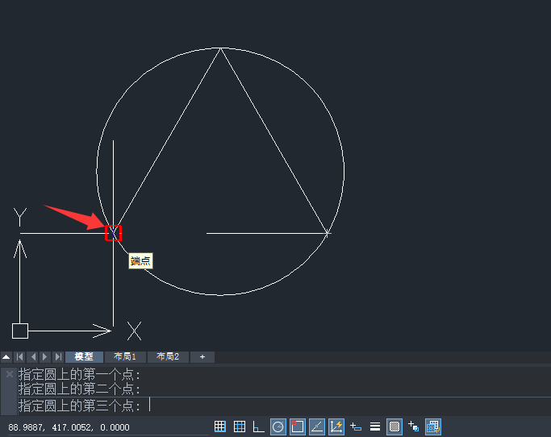The height and width of the screenshot is (437, 551).
Task: Toggle object snap square icon
Action: [x=298, y=427]
